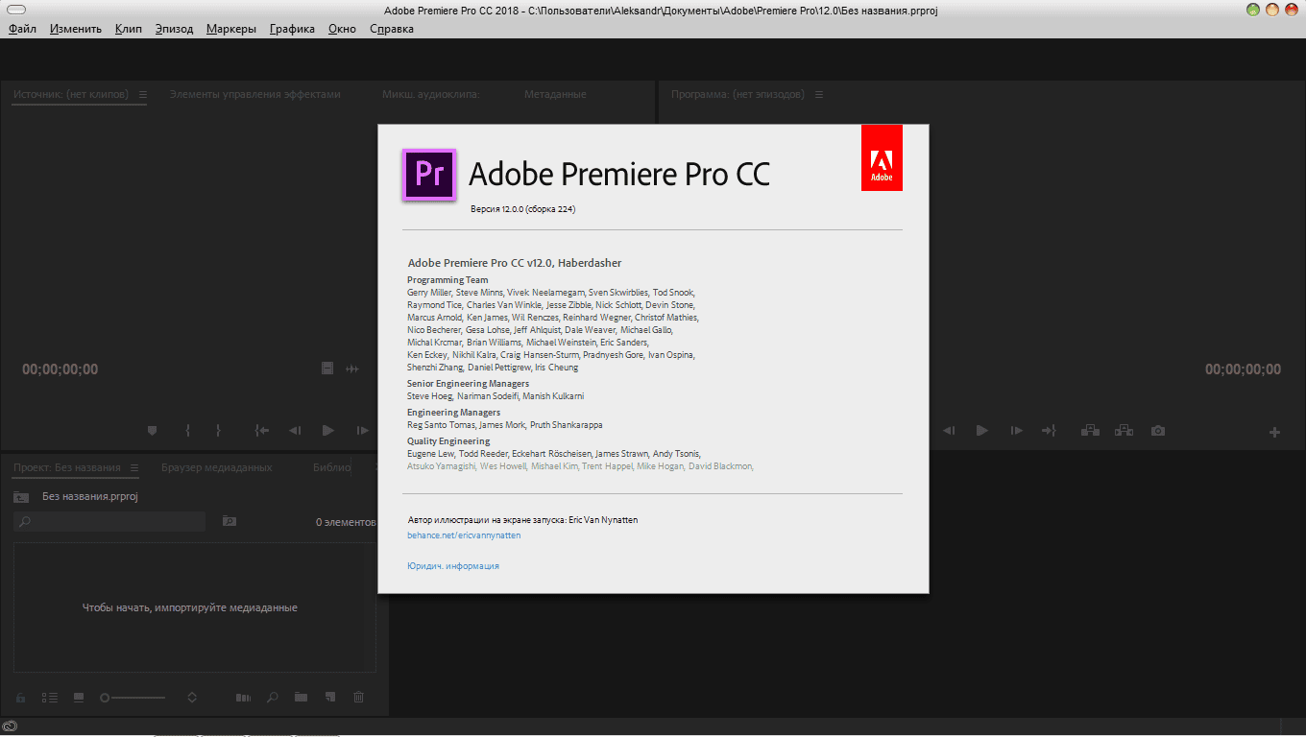
Task: Open the sort icons dropdown in Project panel
Action: [192, 698]
